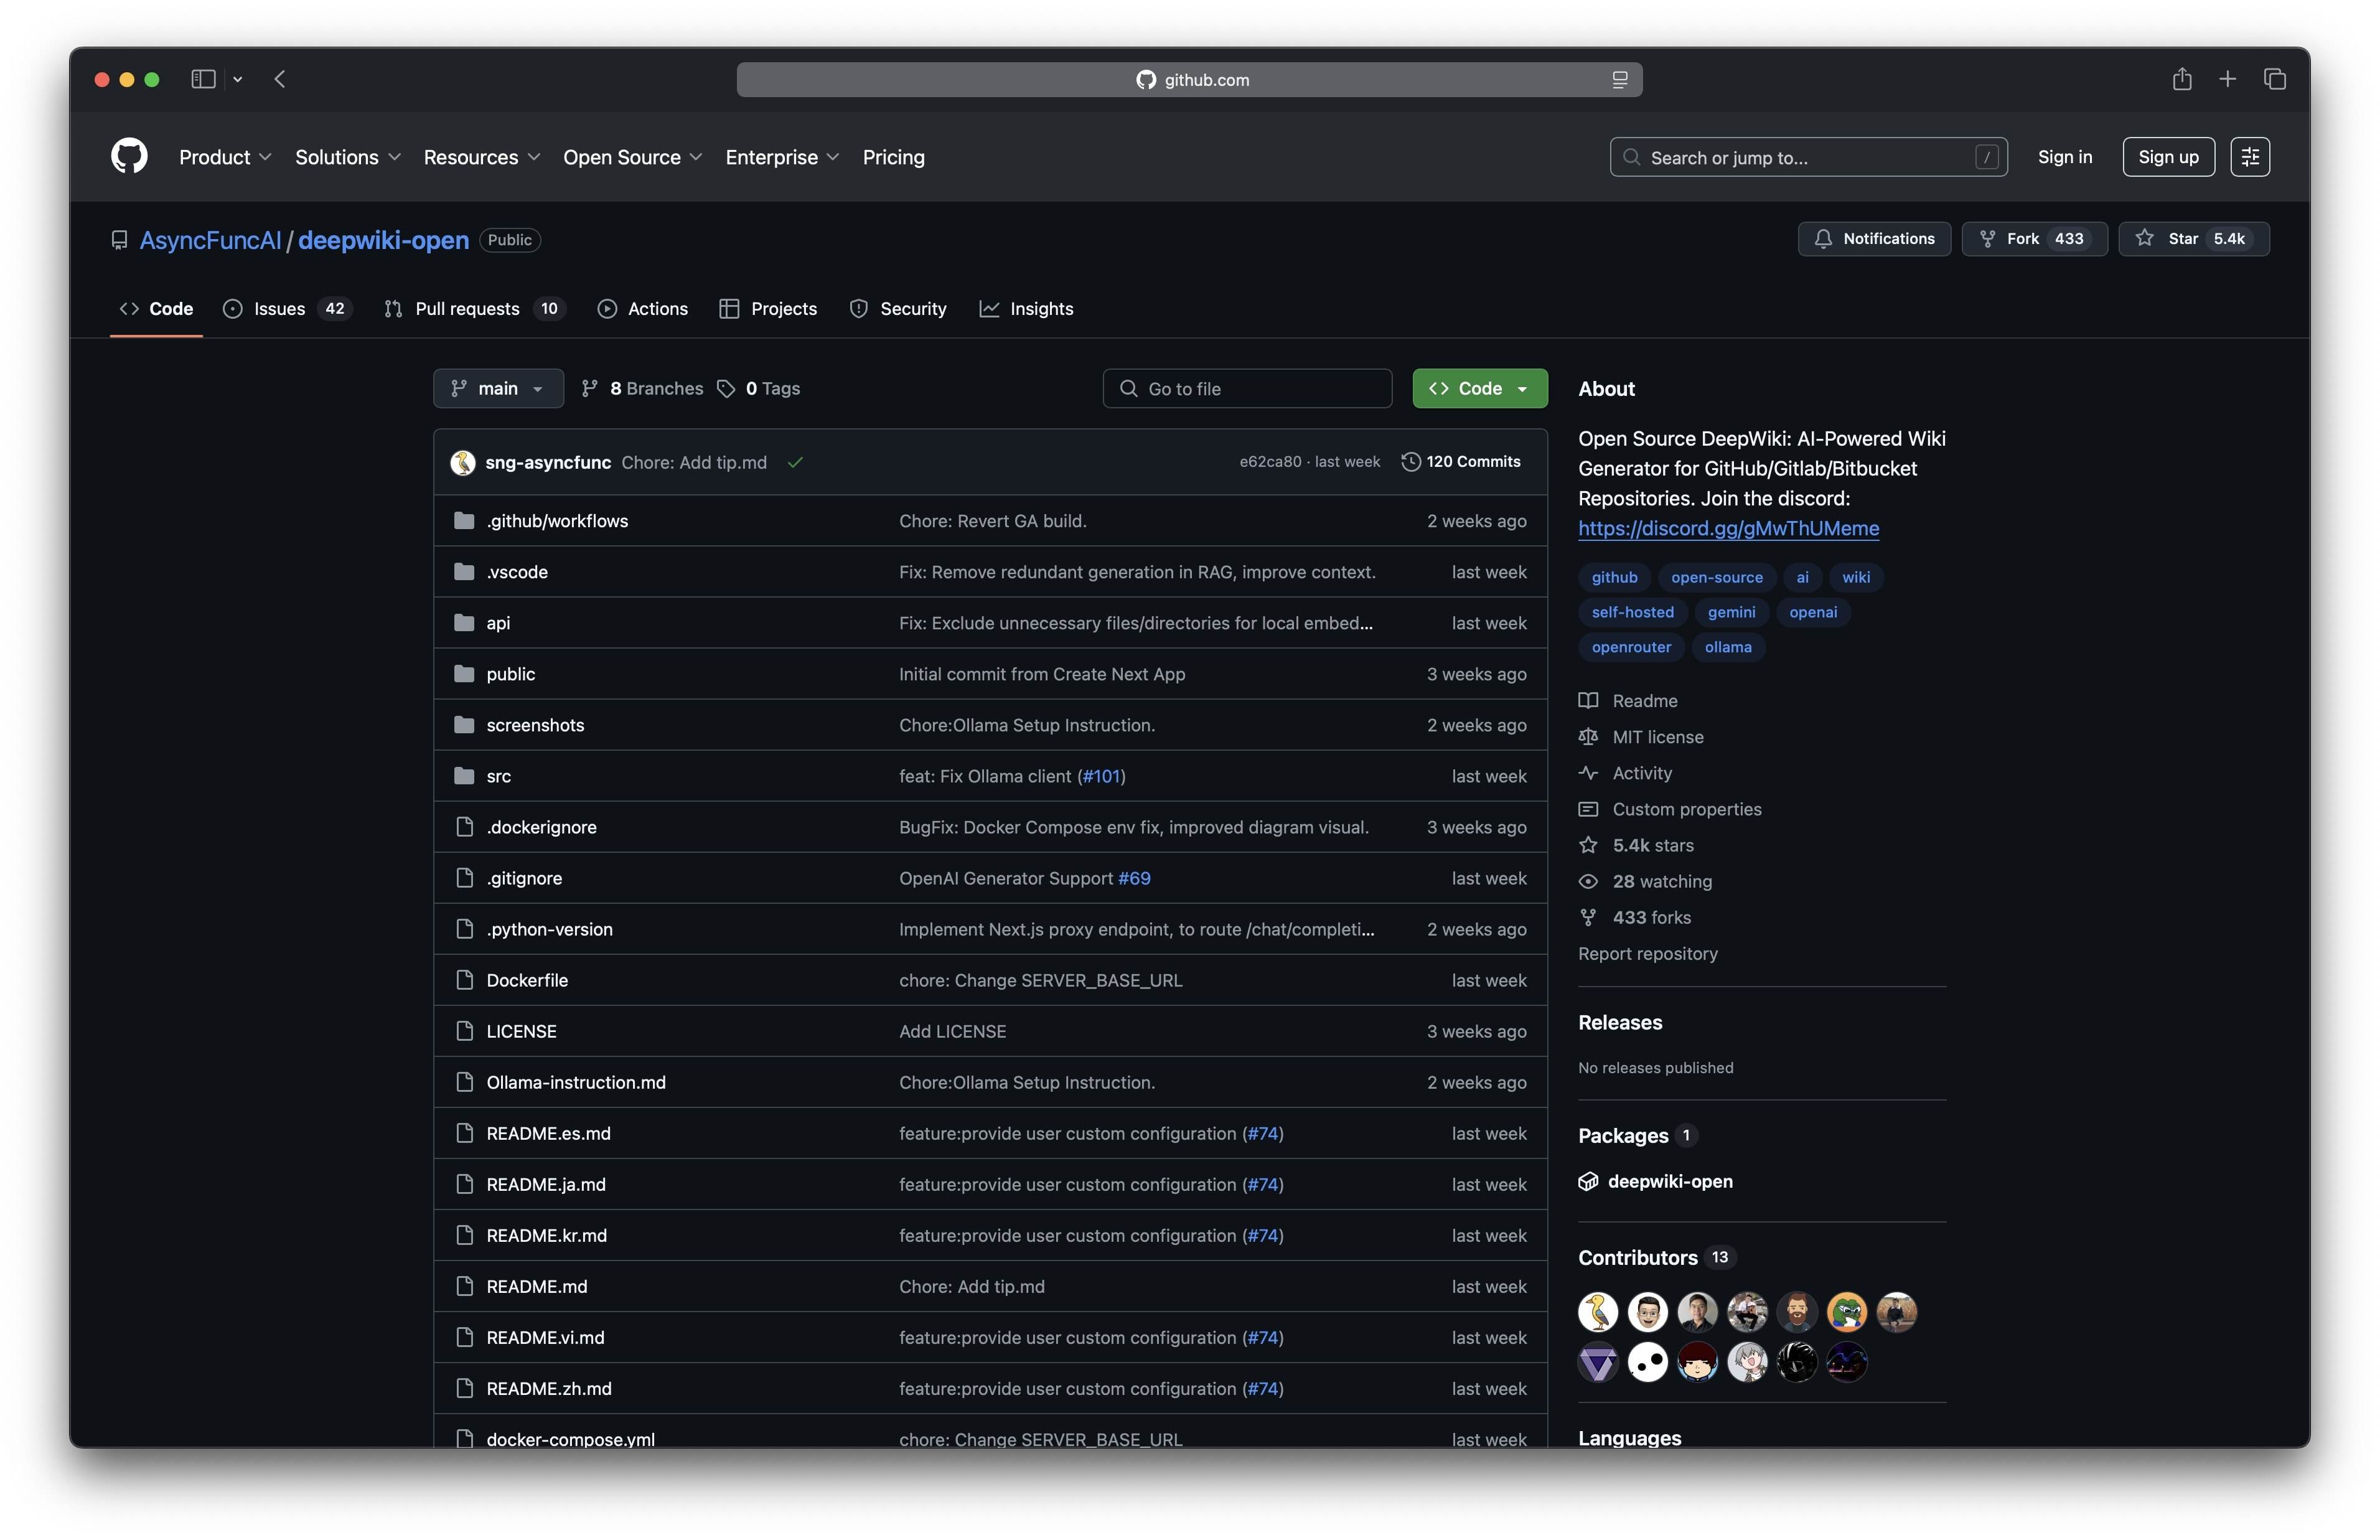
Task: Click the GitHub Octocat logo
Action: [x=129, y=157]
